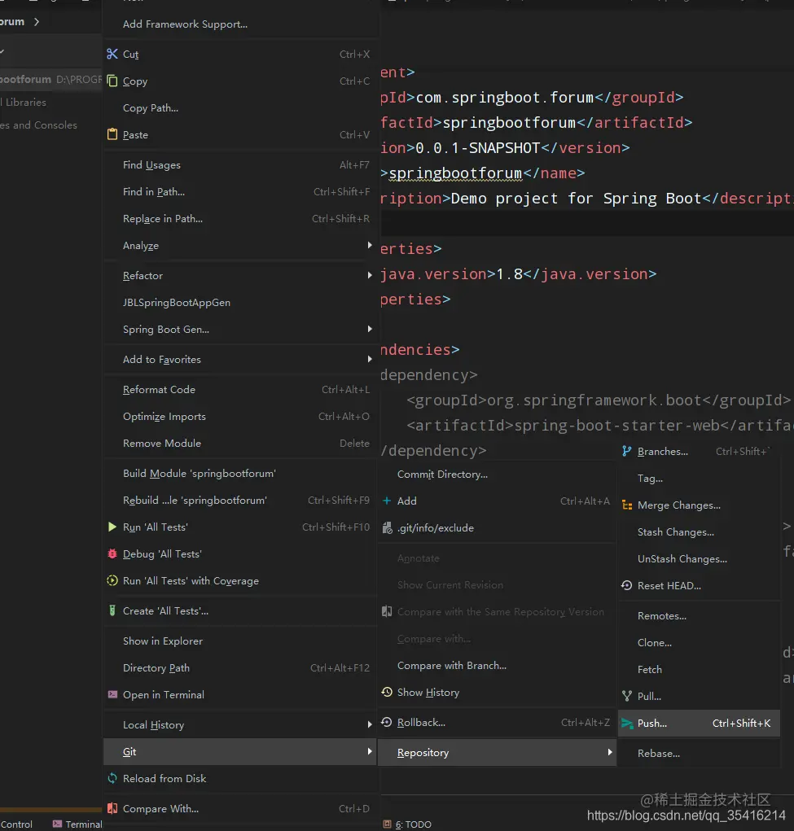
Task: Click the .git/info/exclude file icon
Action: pyautogui.click(x=387, y=528)
